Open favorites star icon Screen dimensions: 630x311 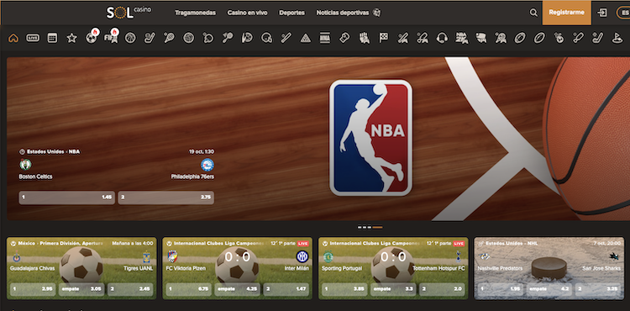tap(72, 38)
